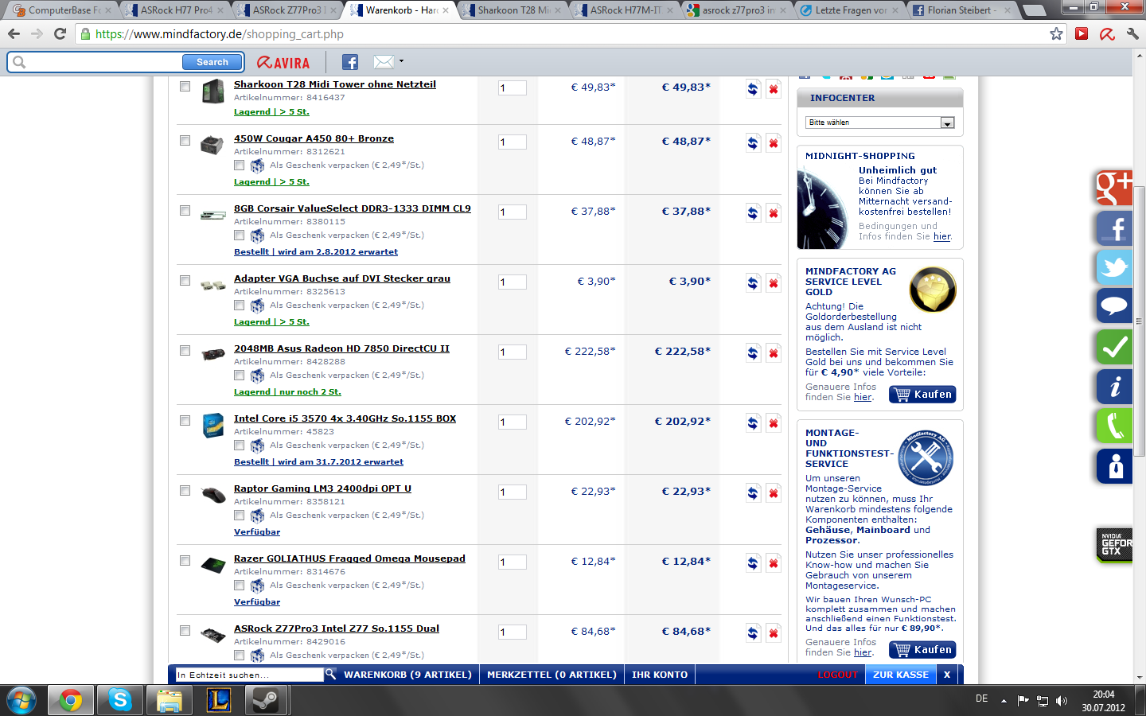Screen dimensions: 1146x716
Task: Open Merkzettel (0 Artikel) bar item
Action: click(x=552, y=675)
